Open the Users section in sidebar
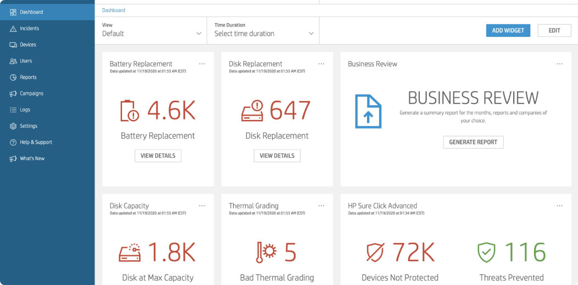This screenshot has width=578, height=285. 26,61
